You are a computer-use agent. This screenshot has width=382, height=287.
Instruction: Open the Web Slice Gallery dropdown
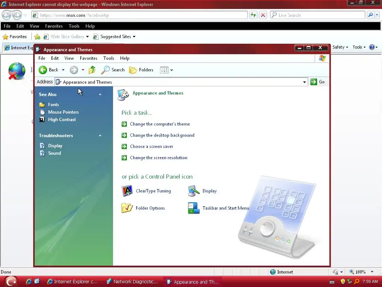[87, 37]
